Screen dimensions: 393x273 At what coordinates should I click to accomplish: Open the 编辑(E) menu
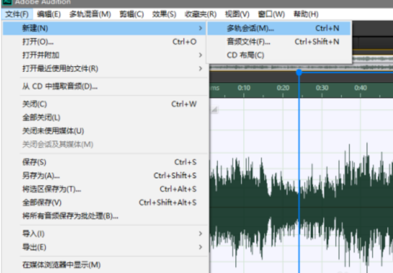48,14
